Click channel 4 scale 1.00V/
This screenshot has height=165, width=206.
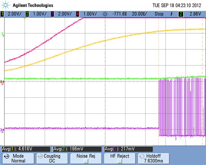pos(90,14)
